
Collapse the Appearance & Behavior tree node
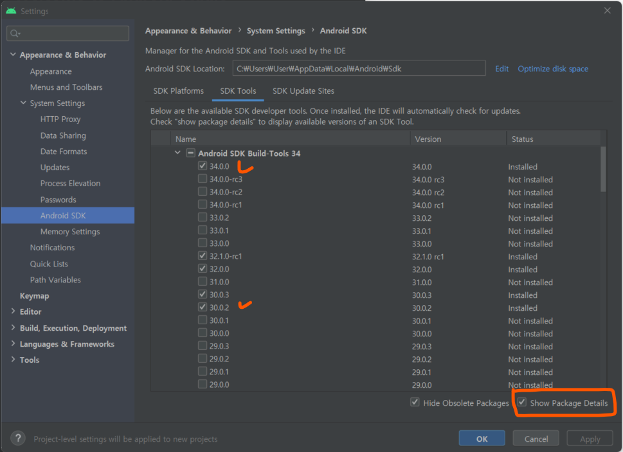13,55
